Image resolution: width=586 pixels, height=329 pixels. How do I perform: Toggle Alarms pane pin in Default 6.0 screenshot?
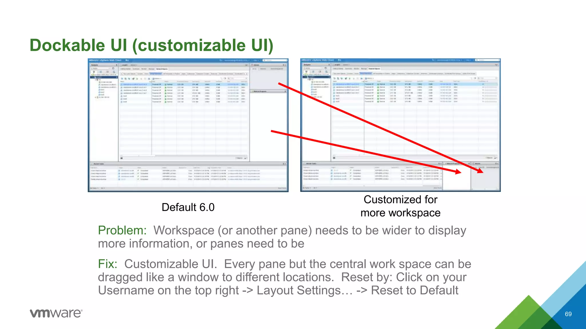coord(283,65)
